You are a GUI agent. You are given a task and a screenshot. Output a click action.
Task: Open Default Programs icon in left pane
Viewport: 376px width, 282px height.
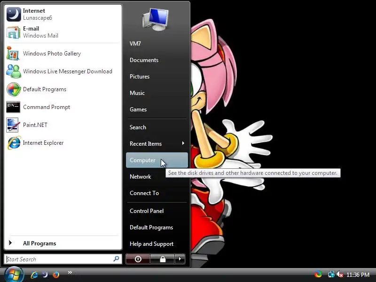14,89
